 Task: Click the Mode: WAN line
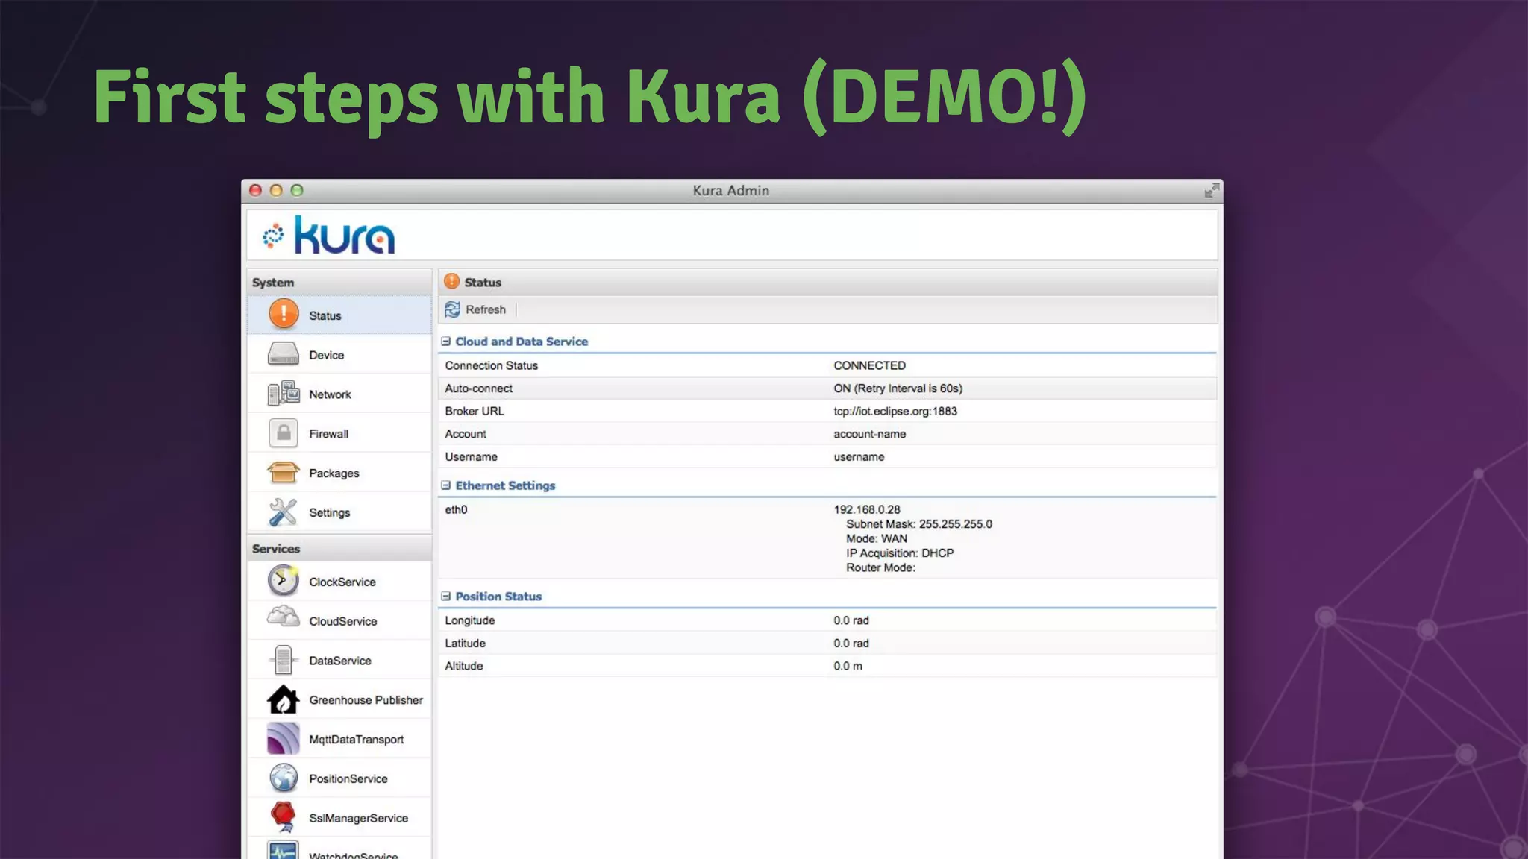pos(877,539)
